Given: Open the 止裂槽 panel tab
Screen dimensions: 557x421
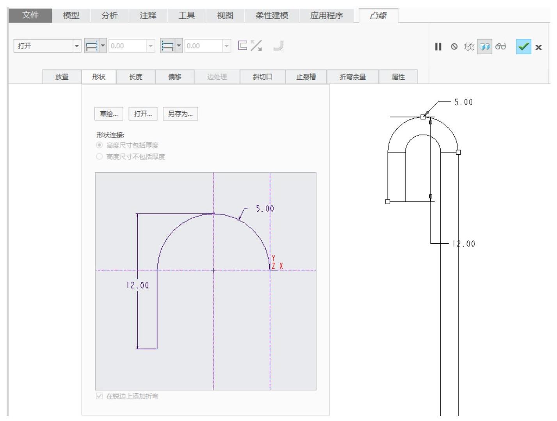Looking at the screenshot, I should pos(306,77).
